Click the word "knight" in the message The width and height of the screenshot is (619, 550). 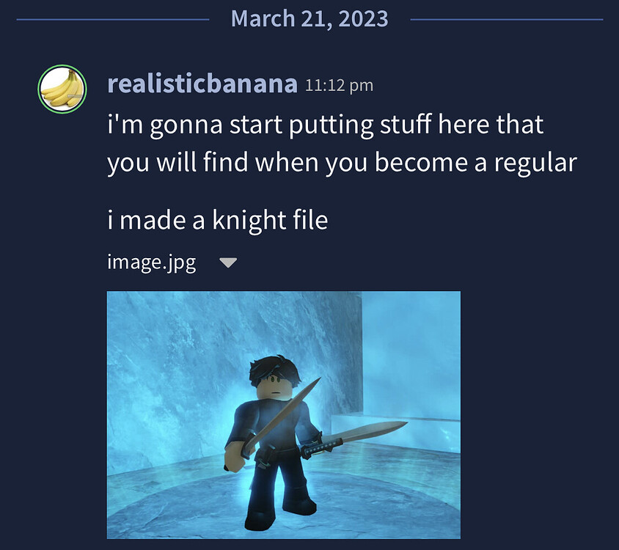click(249, 220)
